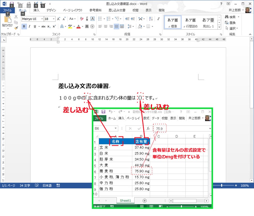Screen dimensions: 254x216
Task: Apply justify paragraph alignment
Action: [x=116, y=26]
